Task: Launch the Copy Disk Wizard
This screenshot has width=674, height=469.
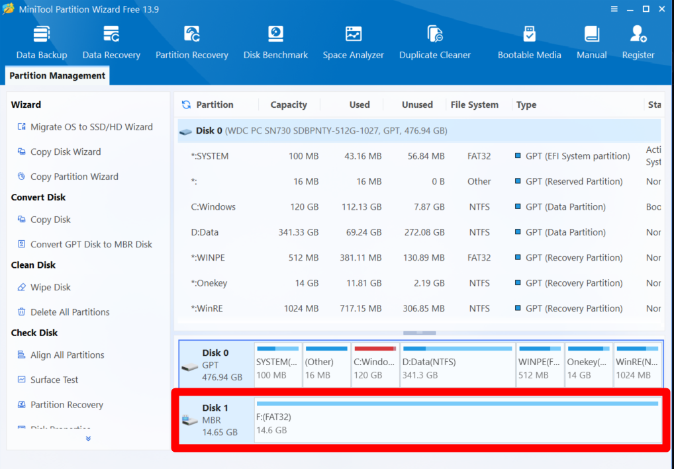Action: point(59,151)
